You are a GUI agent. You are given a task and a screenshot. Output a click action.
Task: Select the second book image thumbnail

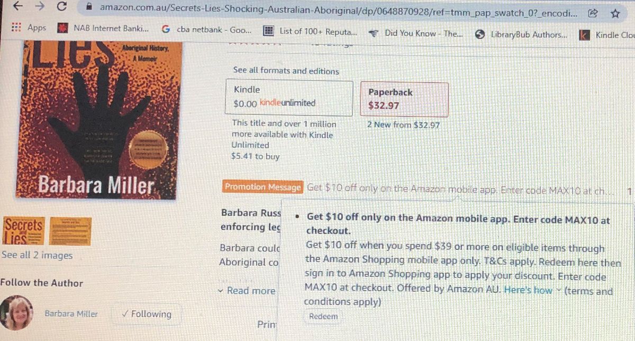tap(70, 231)
